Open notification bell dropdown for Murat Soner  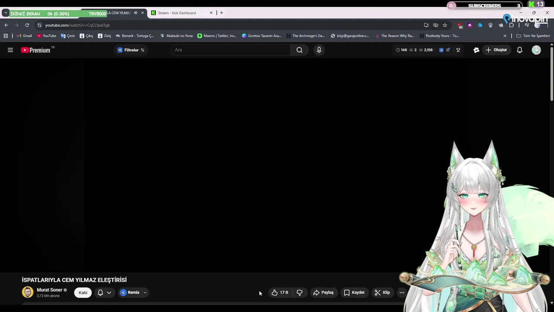pyautogui.click(x=104, y=292)
